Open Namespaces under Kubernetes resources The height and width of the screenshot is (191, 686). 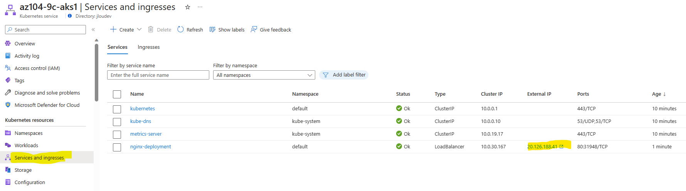tap(29, 133)
